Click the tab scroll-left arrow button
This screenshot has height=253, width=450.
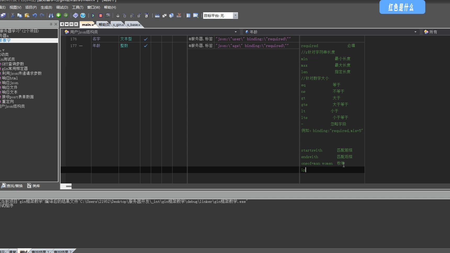(62, 24)
